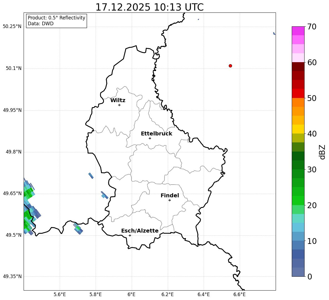The height and width of the screenshot is (300, 329).
Task: Click the 50.25°N latitude label
Action: [12, 27]
